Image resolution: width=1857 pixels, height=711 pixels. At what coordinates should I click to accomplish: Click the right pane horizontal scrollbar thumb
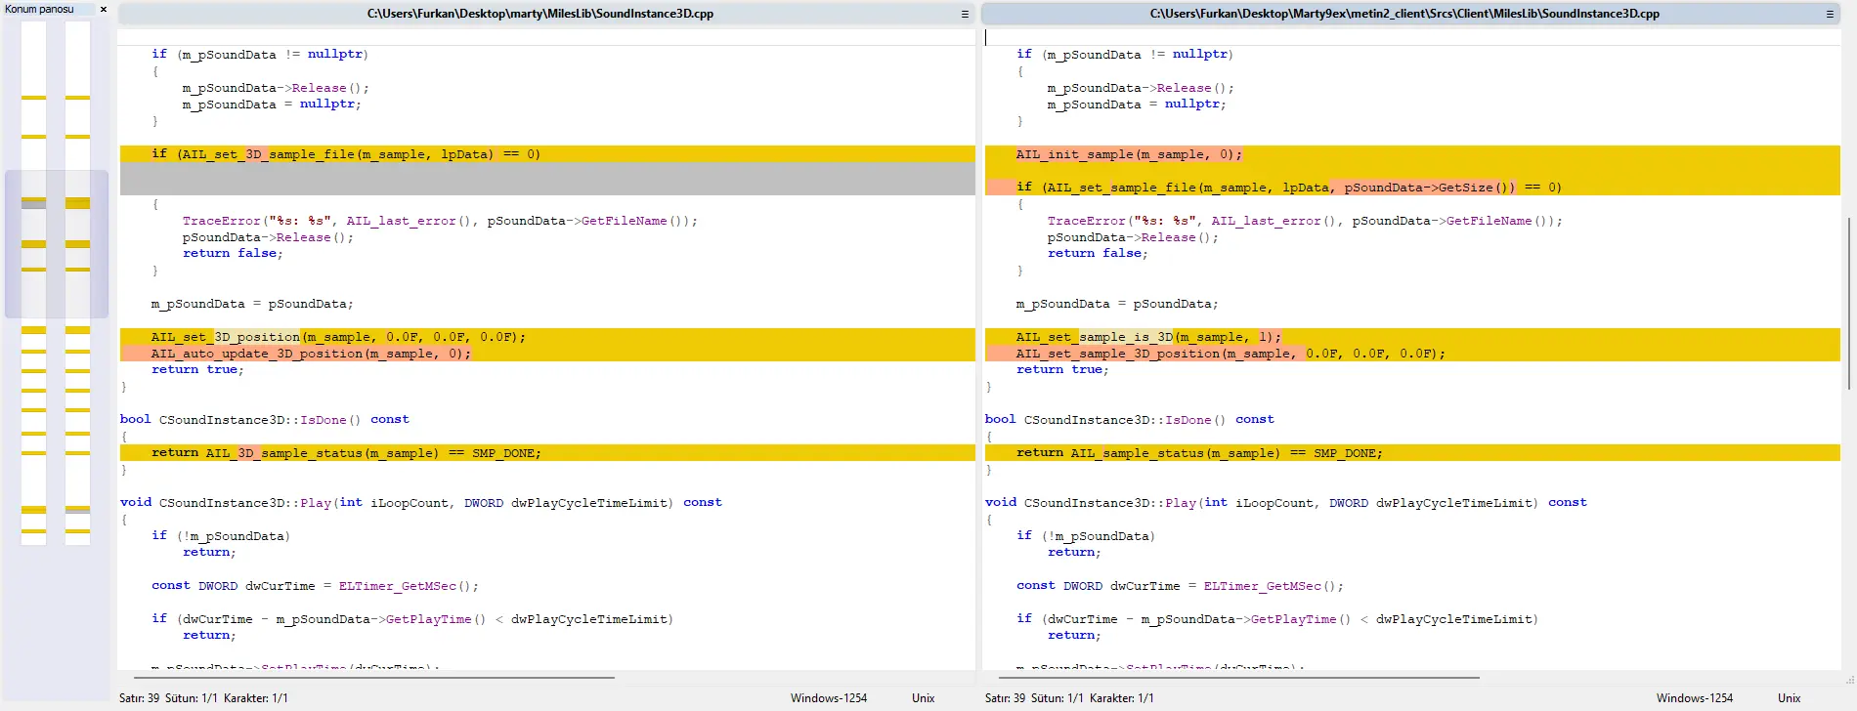coord(1239,677)
